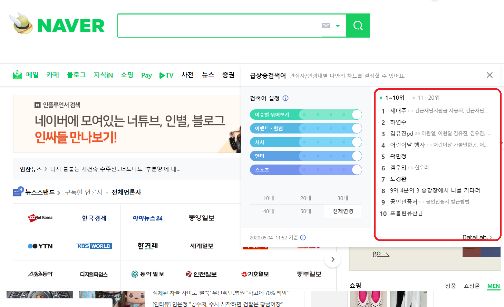Screen dimensions: 504x307
Task: Adjust the 시사 slider
Action: click(306, 142)
